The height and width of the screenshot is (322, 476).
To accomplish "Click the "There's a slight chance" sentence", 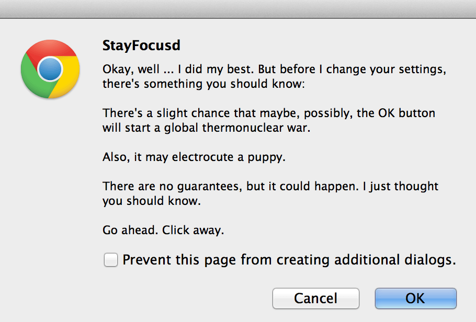I will 269,113.
